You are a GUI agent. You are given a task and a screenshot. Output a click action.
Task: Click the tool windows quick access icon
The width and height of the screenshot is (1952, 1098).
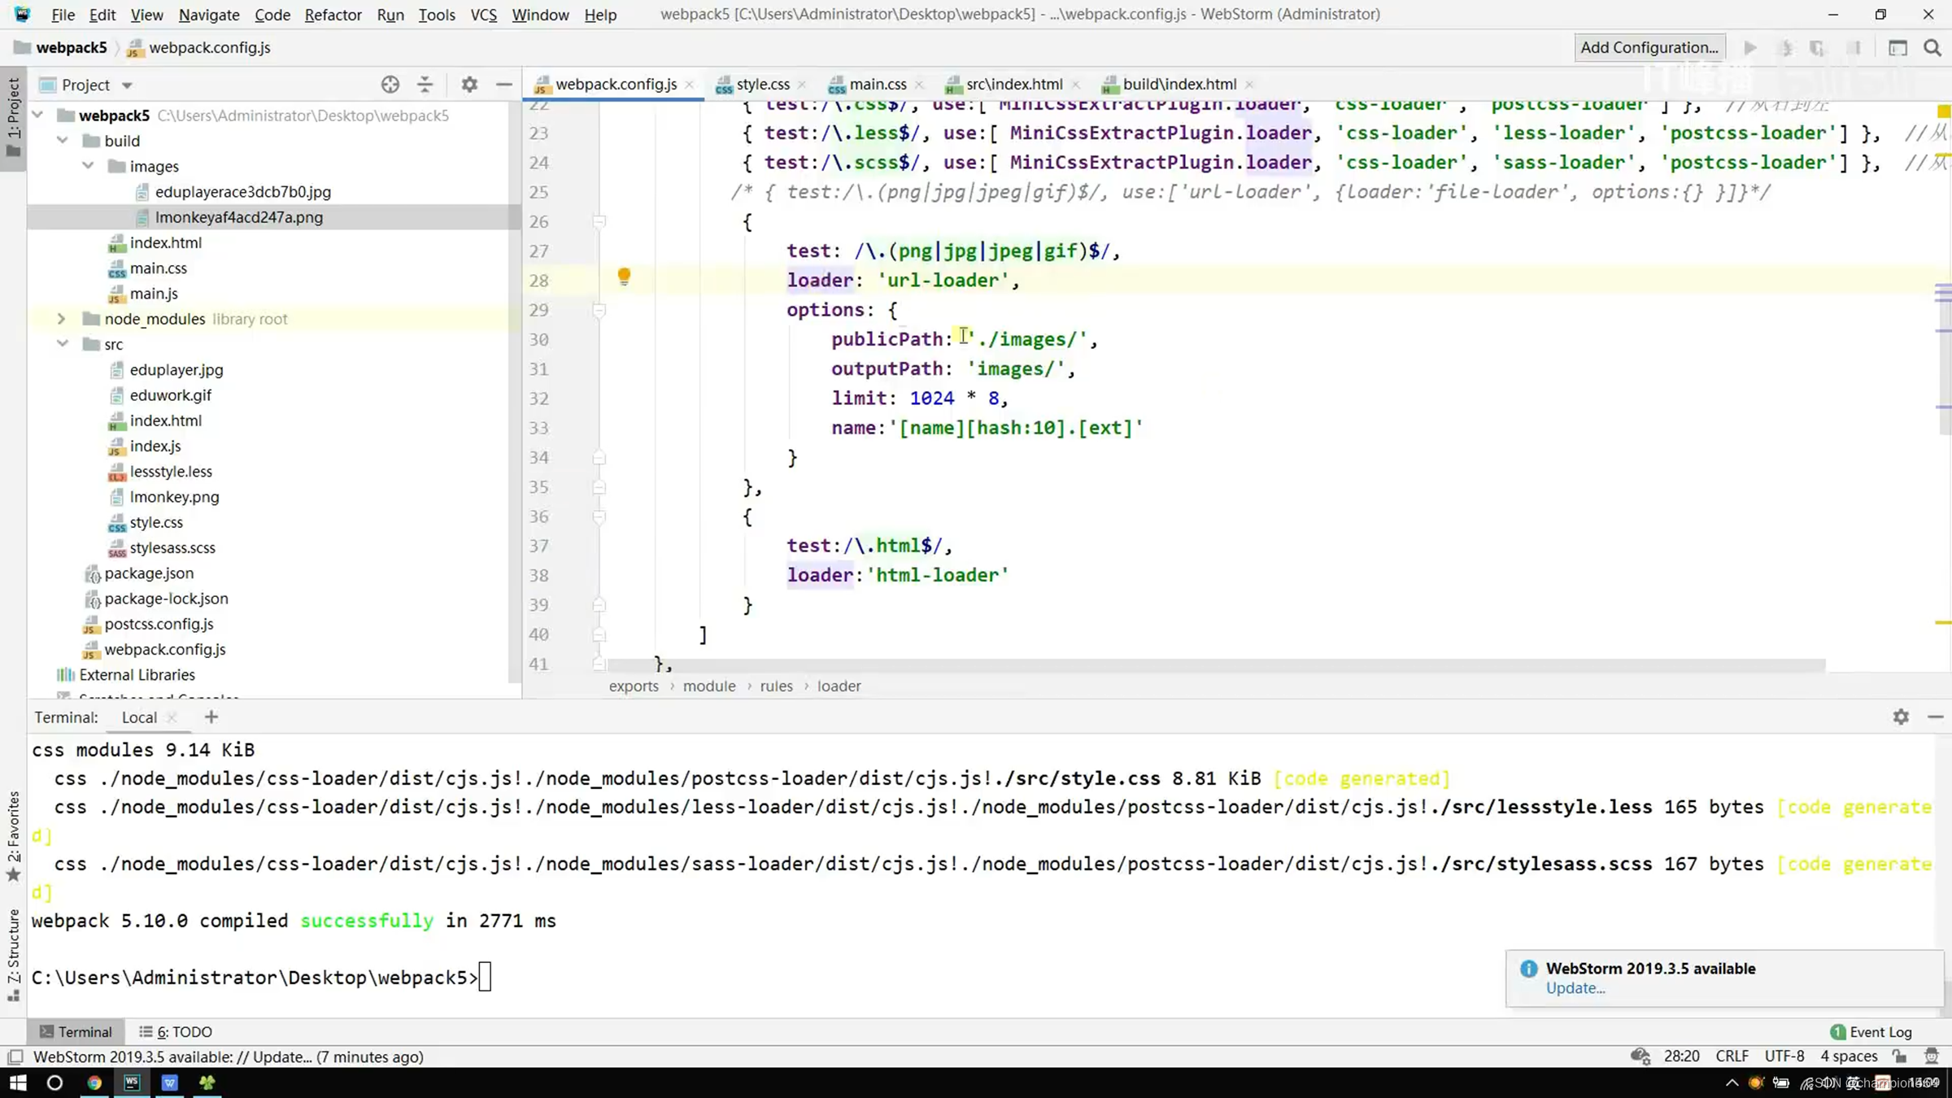tap(15, 1057)
